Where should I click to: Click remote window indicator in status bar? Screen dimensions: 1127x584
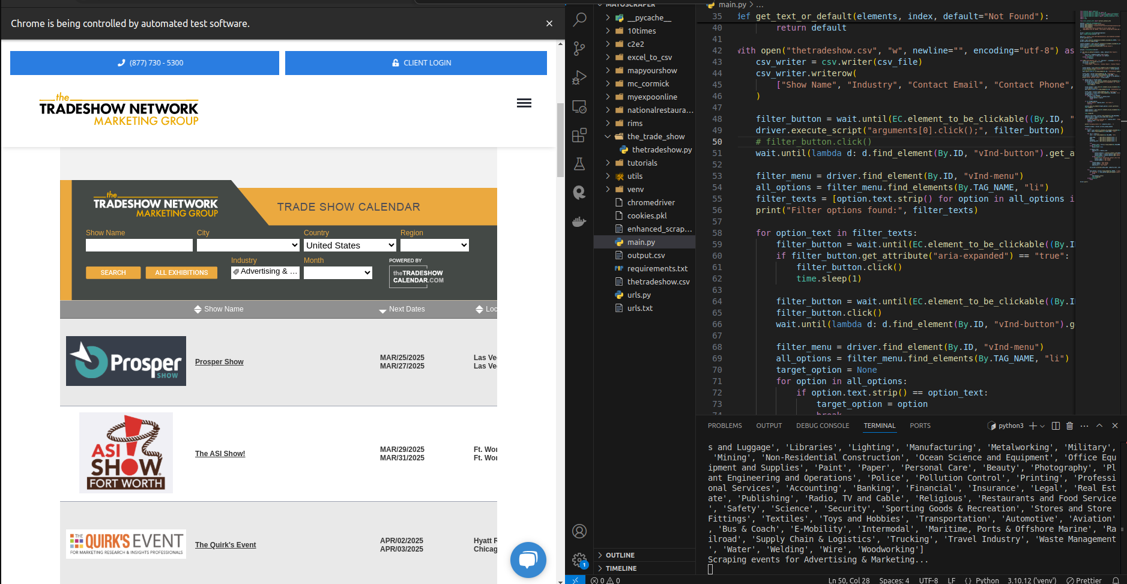[x=575, y=580]
